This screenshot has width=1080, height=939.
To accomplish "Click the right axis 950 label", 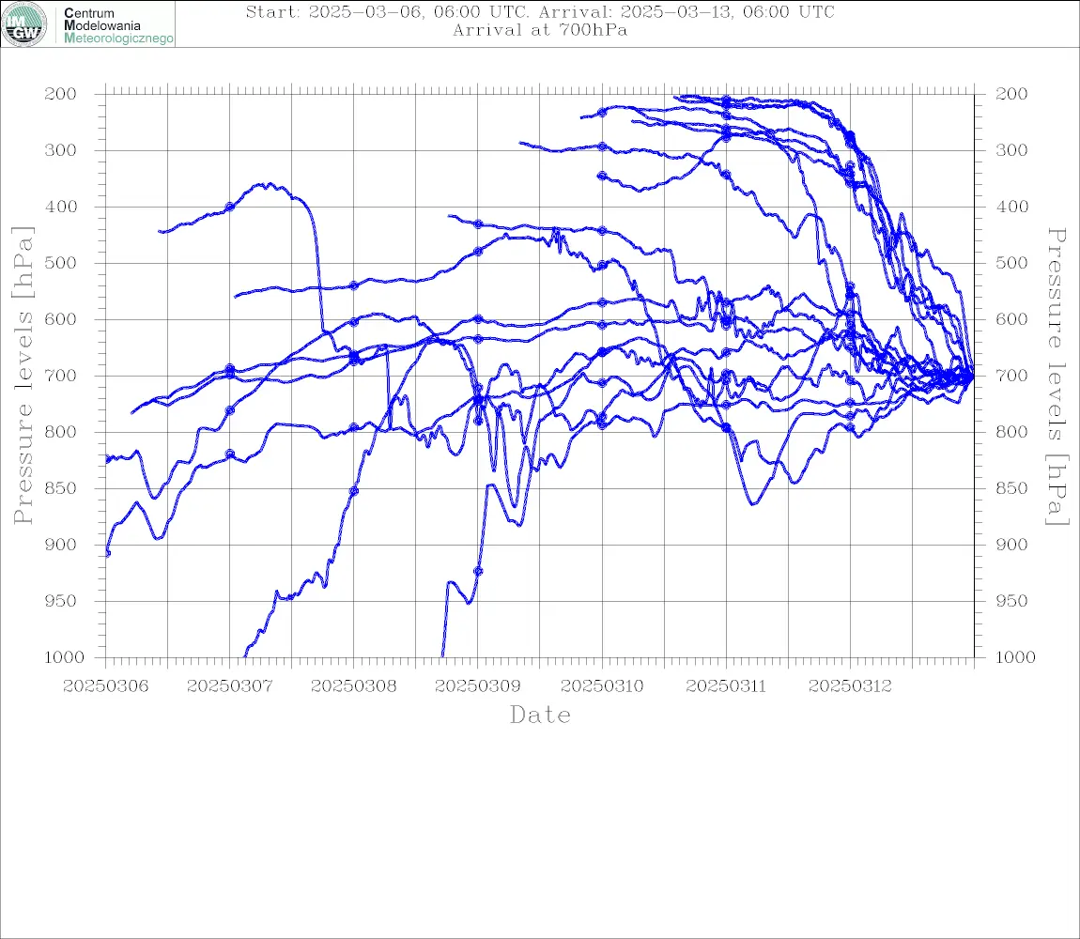I will click(1011, 601).
